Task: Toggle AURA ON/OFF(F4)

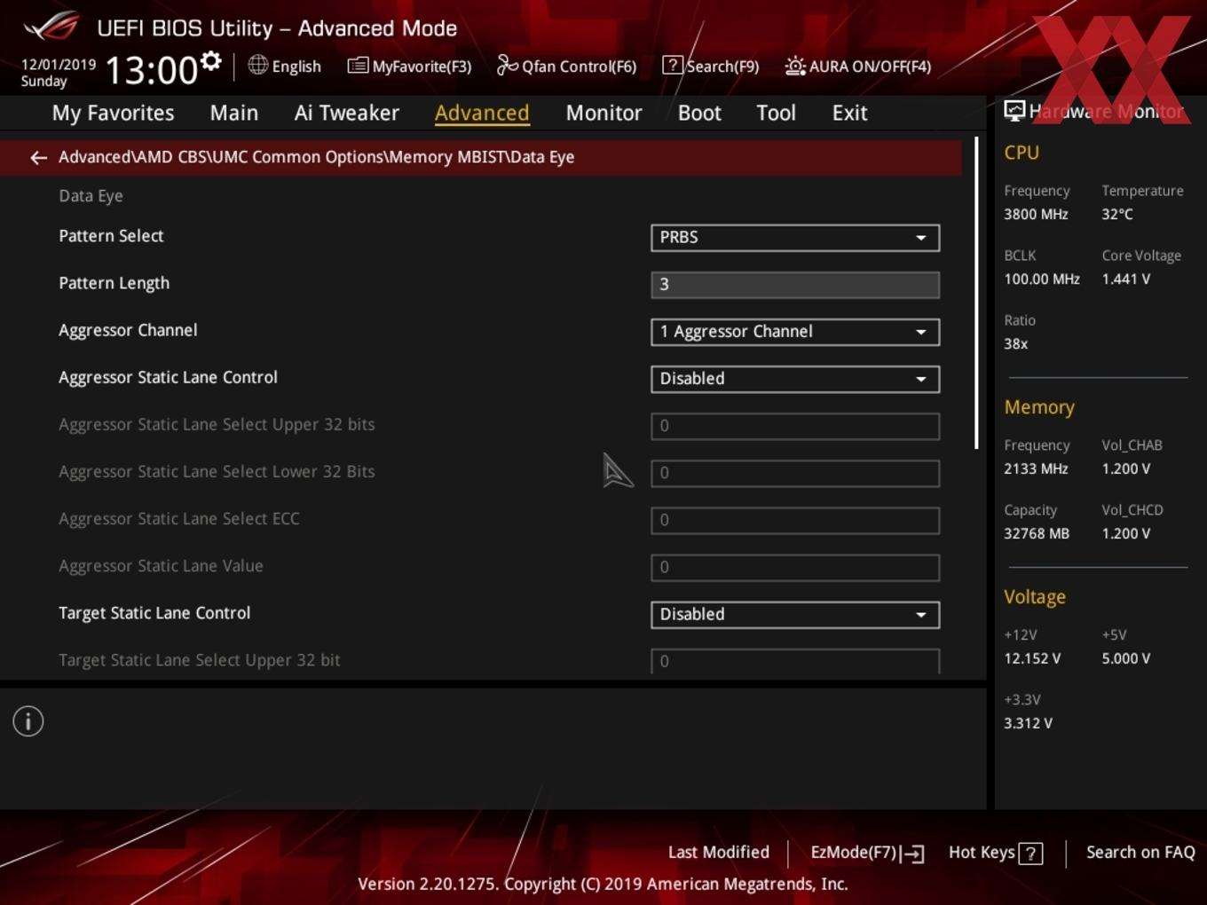Action: pos(858,67)
